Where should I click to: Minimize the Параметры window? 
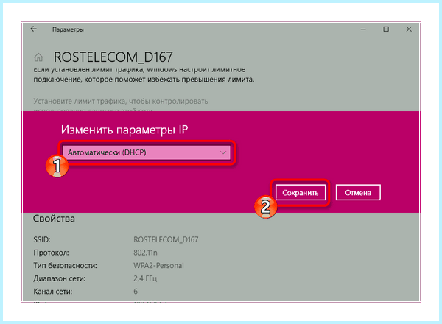tap(363, 29)
